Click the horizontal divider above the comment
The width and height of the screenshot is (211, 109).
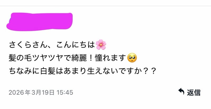[x=105, y=6]
